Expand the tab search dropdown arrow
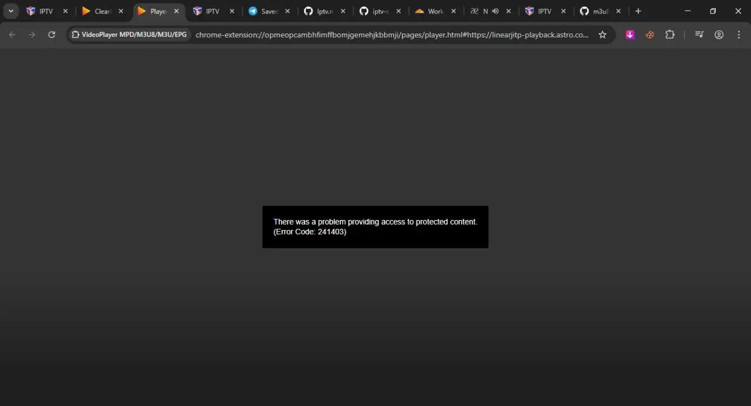The image size is (751, 406). (x=11, y=11)
